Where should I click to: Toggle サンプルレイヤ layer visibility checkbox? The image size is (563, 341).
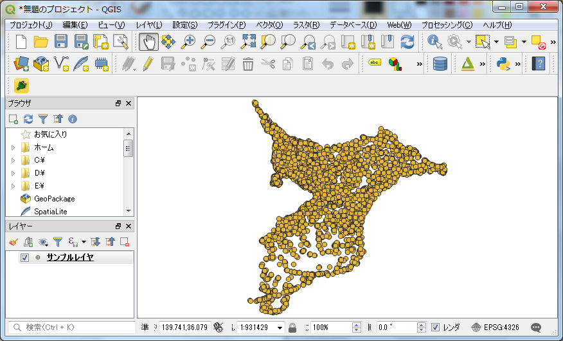(24, 257)
